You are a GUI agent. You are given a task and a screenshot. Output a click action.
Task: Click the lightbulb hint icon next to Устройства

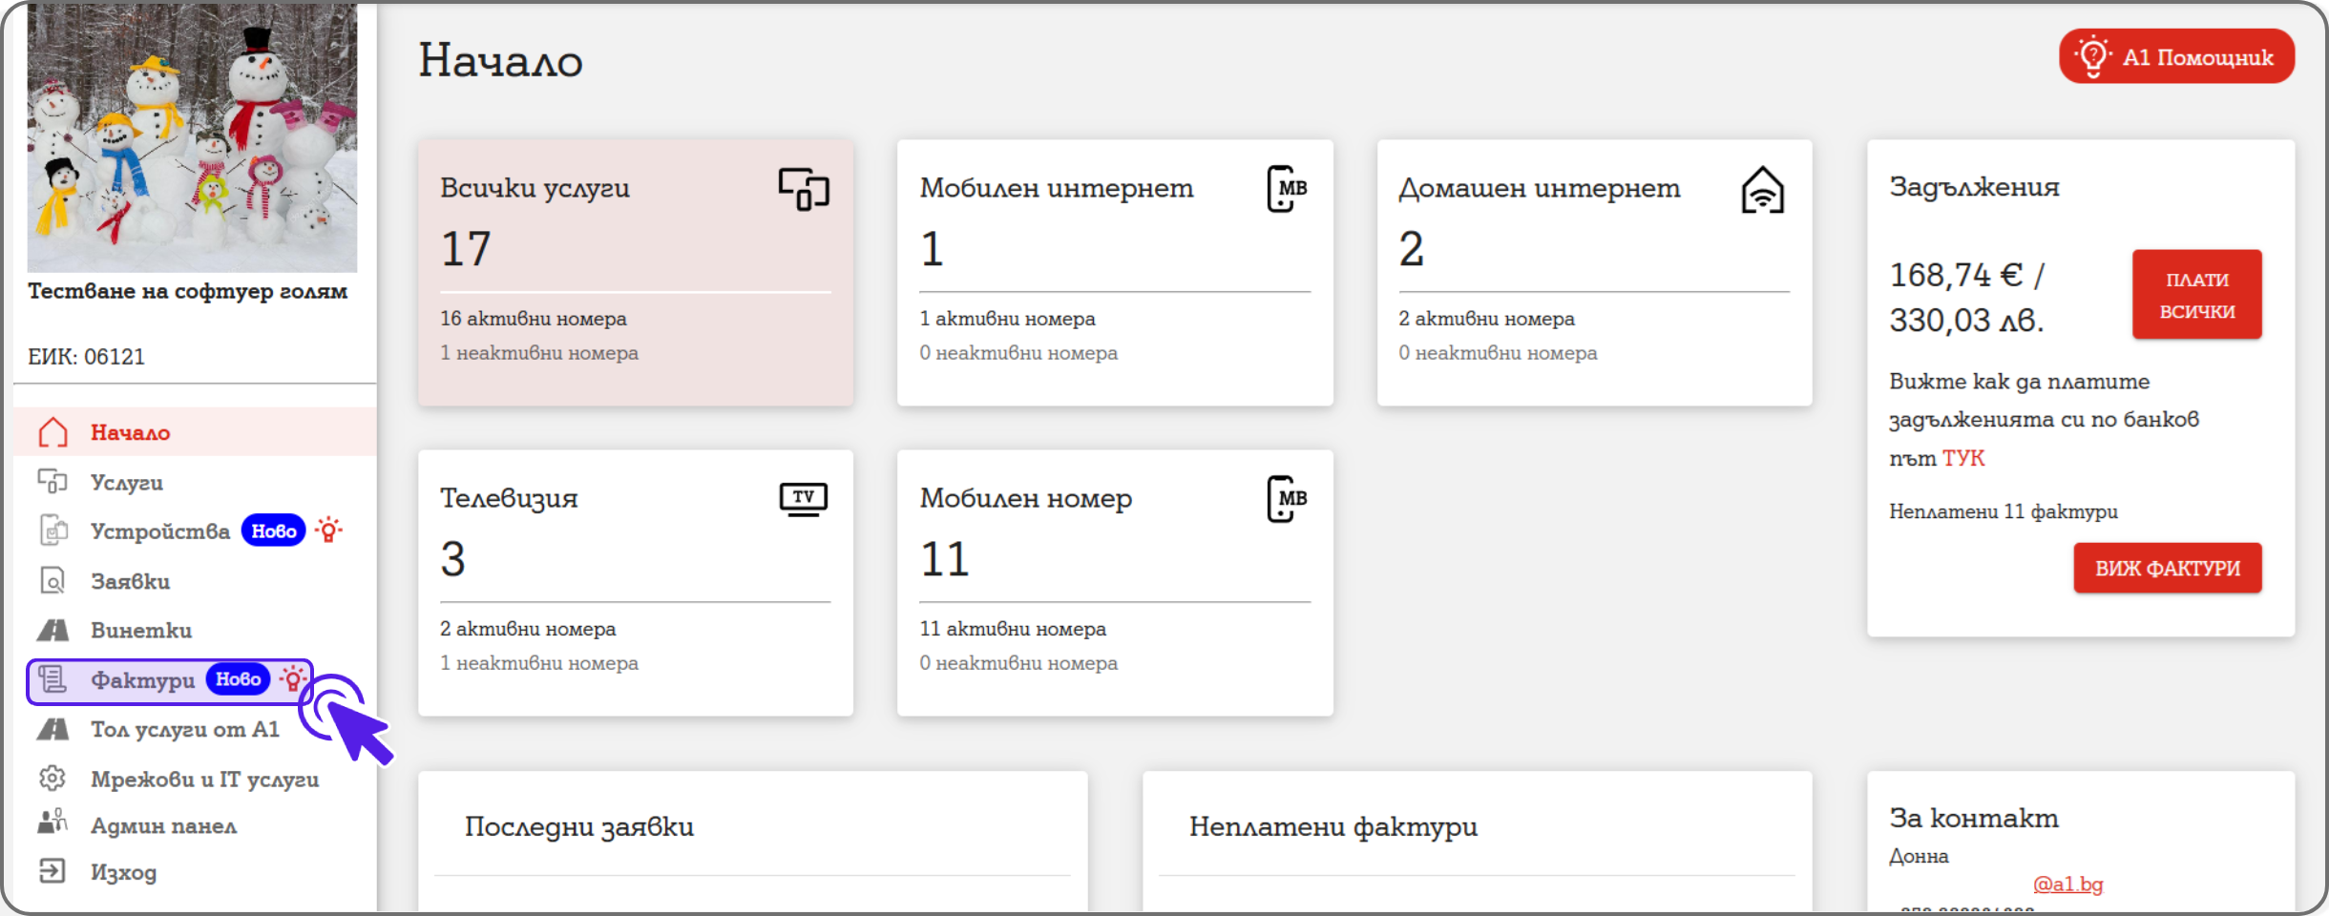point(328,531)
